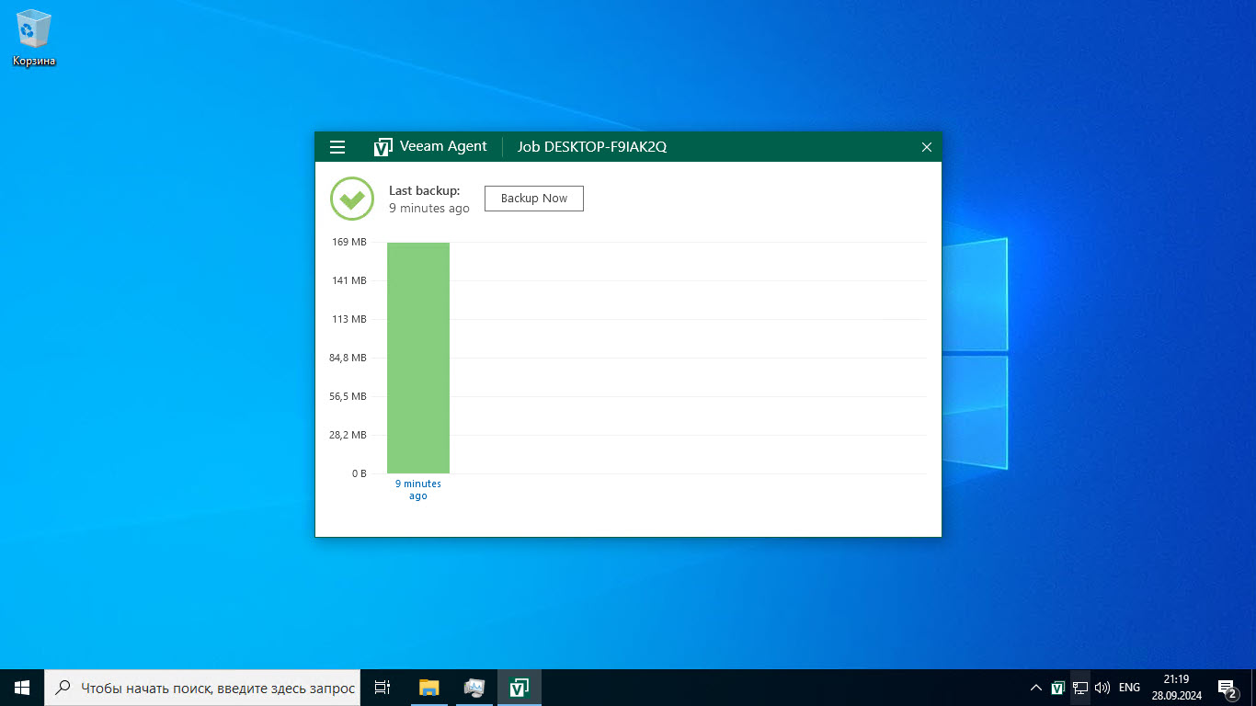Open the volume control in system tray
Screen dimensions: 1256x706
coord(1102,688)
